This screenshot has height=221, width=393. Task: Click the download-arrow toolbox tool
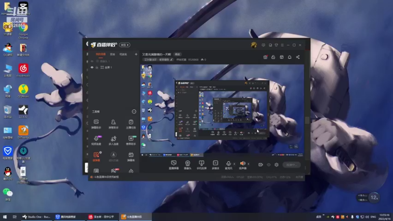pos(113,157)
